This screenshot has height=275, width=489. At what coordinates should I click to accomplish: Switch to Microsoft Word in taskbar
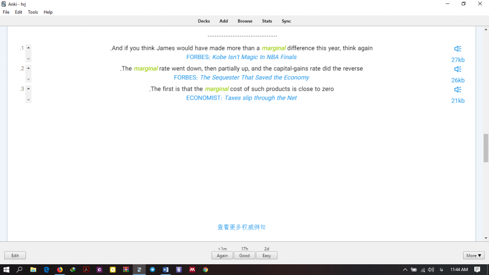[x=166, y=270]
